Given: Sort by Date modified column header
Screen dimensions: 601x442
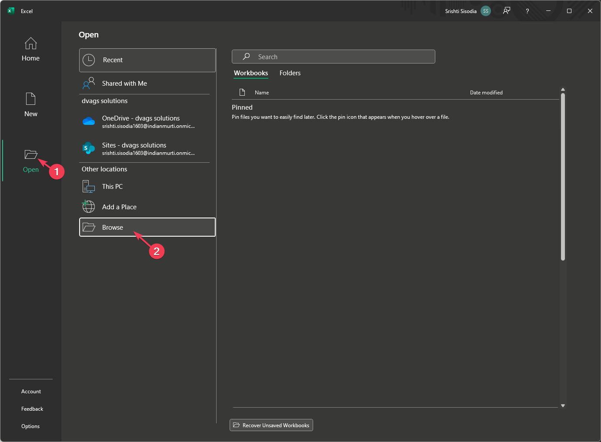Looking at the screenshot, I should (x=486, y=93).
